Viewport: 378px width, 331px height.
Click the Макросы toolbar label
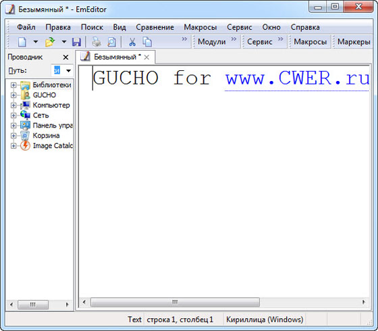tap(310, 42)
